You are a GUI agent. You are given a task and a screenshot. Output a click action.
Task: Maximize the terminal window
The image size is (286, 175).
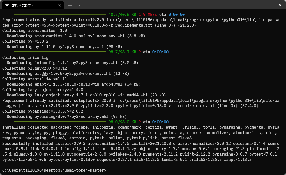click(x=268, y=5)
